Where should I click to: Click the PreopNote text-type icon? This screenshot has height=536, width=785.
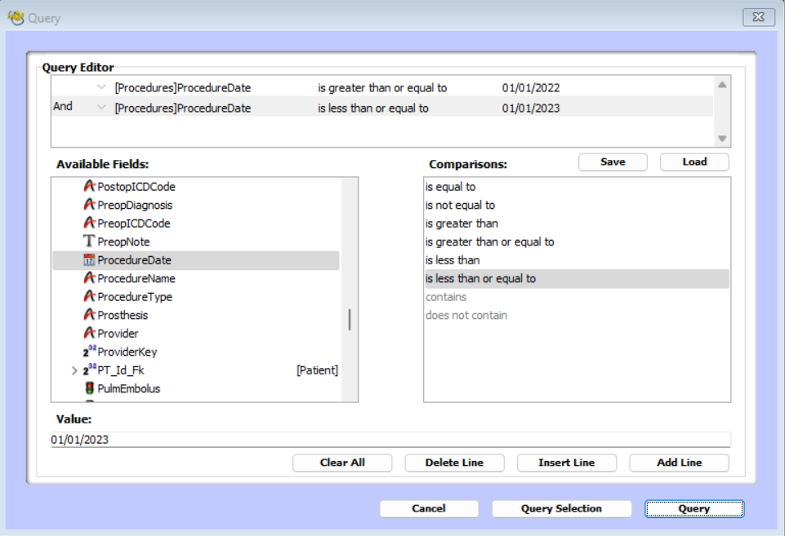[x=89, y=241]
